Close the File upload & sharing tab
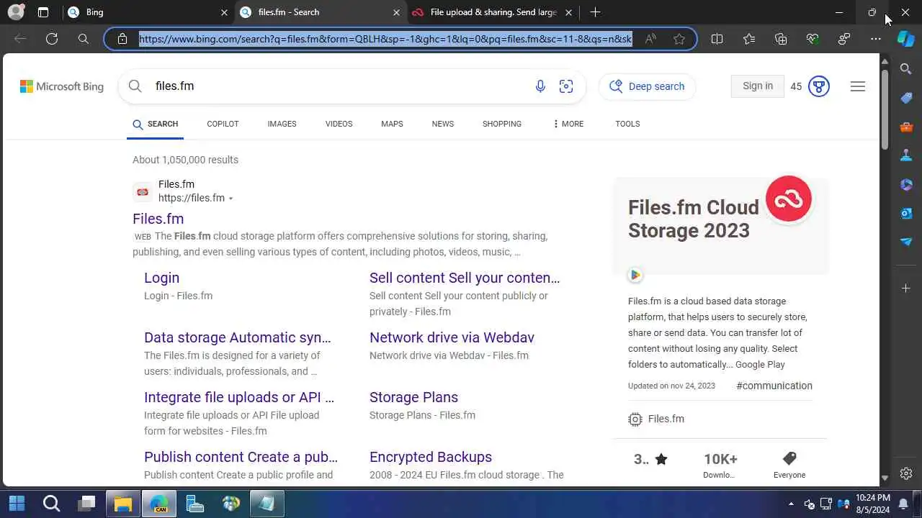The image size is (922, 518). click(569, 12)
